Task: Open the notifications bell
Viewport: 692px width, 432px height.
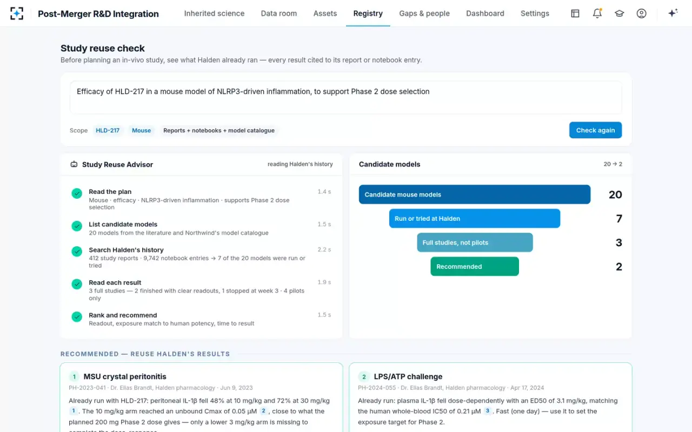Action: click(x=597, y=13)
